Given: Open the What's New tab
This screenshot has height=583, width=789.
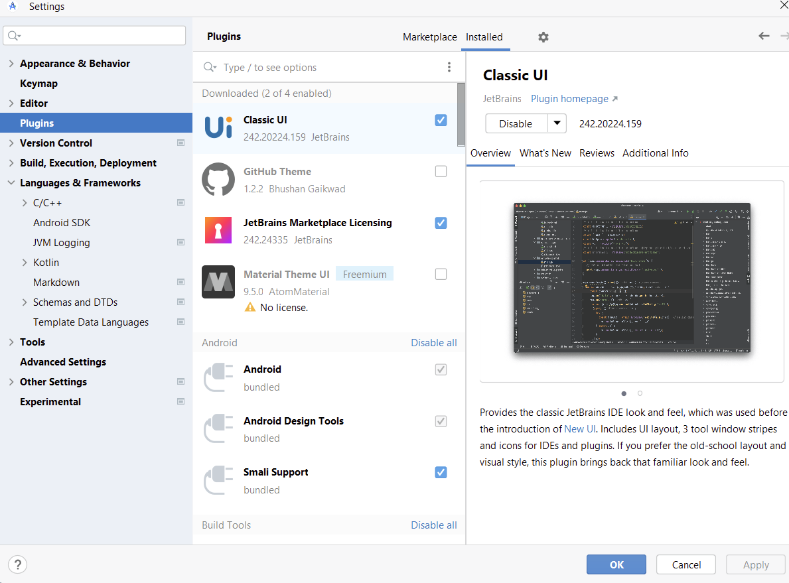Looking at the screenshot, I should click(545, 153).
